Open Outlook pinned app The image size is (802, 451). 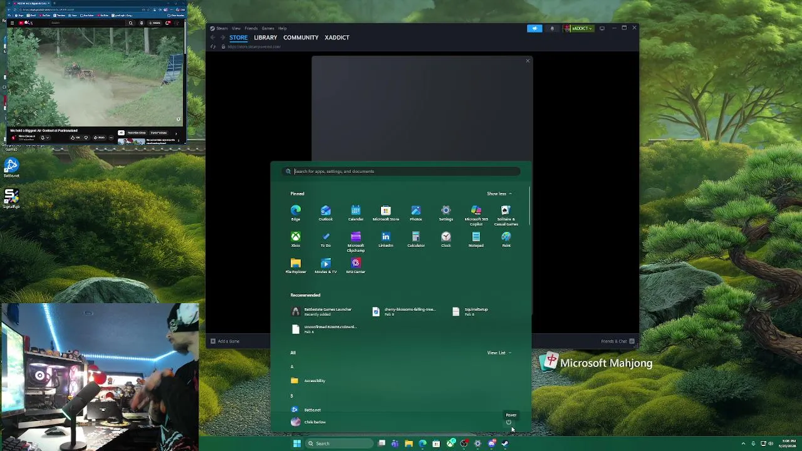tap(325, 213)
